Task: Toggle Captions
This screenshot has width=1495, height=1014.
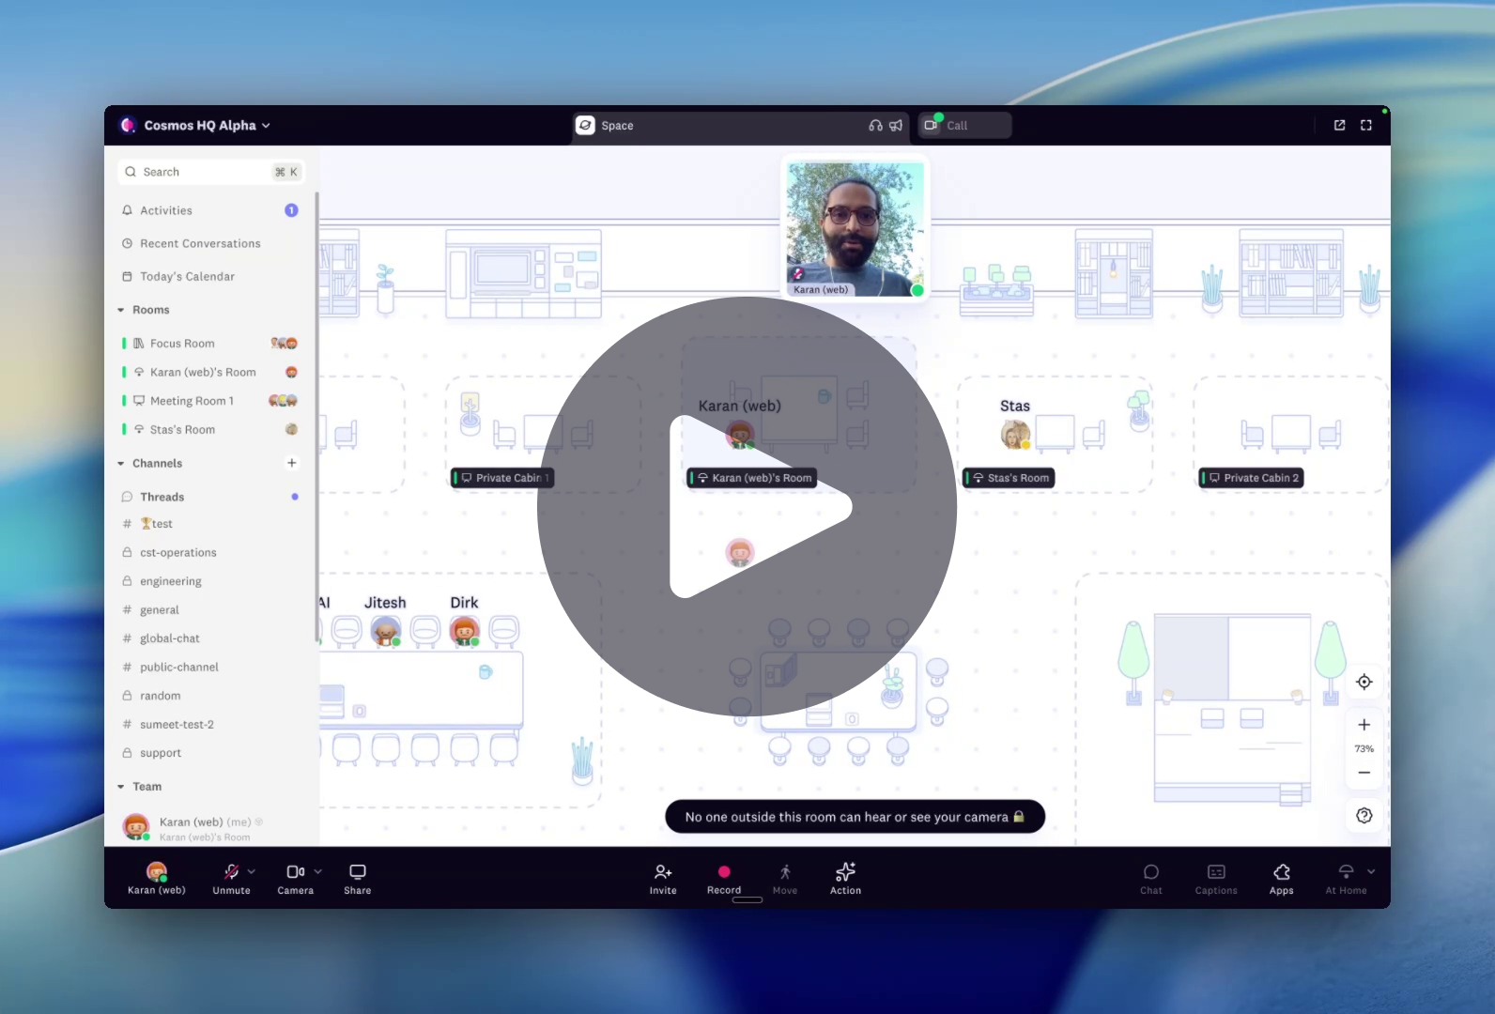Action: pyautogui.click(x=1216, y=879)
